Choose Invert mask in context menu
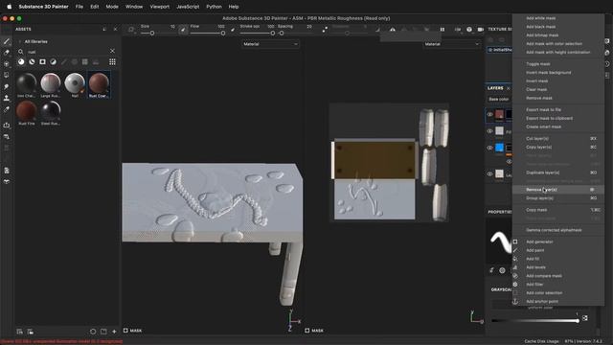 click(558, 80)
